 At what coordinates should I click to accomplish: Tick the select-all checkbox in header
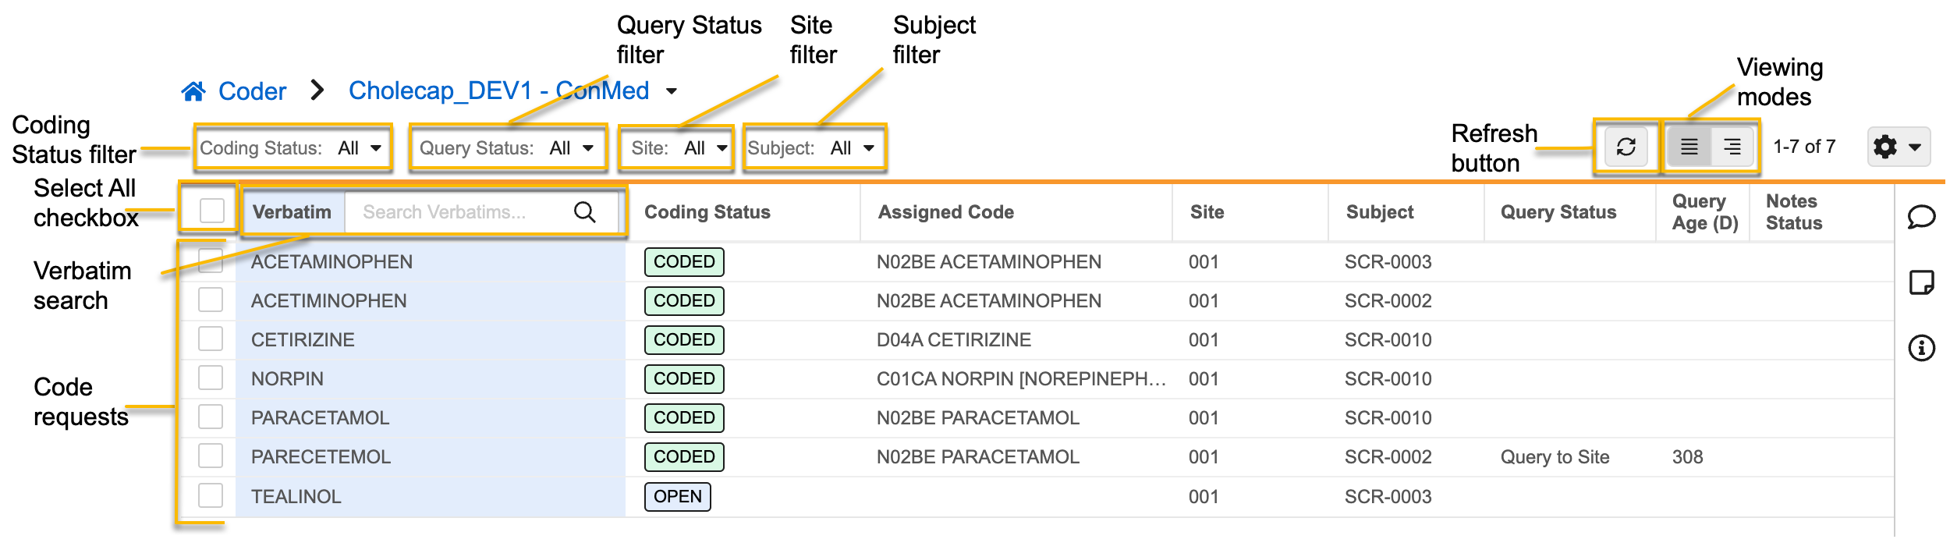coord(211,211)
